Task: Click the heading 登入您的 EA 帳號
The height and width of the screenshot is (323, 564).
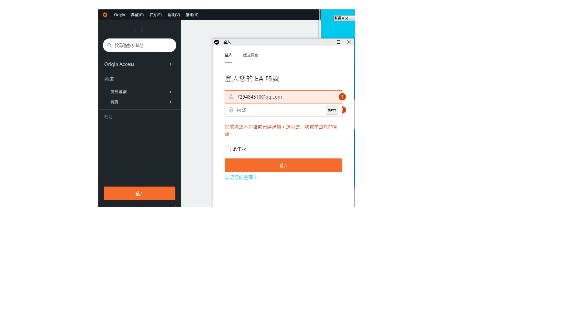Action: click(252, 79)
